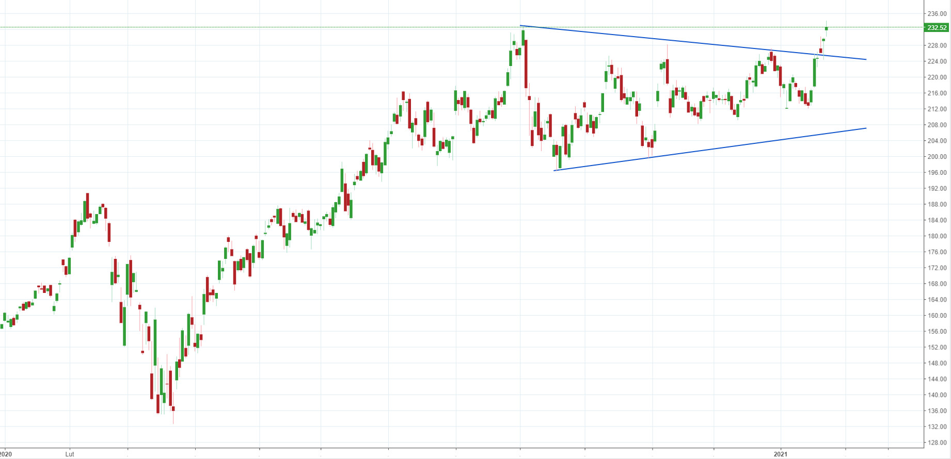Click the 172.00 price axis label
Image resolution: width=951 pixels, height=459 pixels.
(x=937, y=268)
